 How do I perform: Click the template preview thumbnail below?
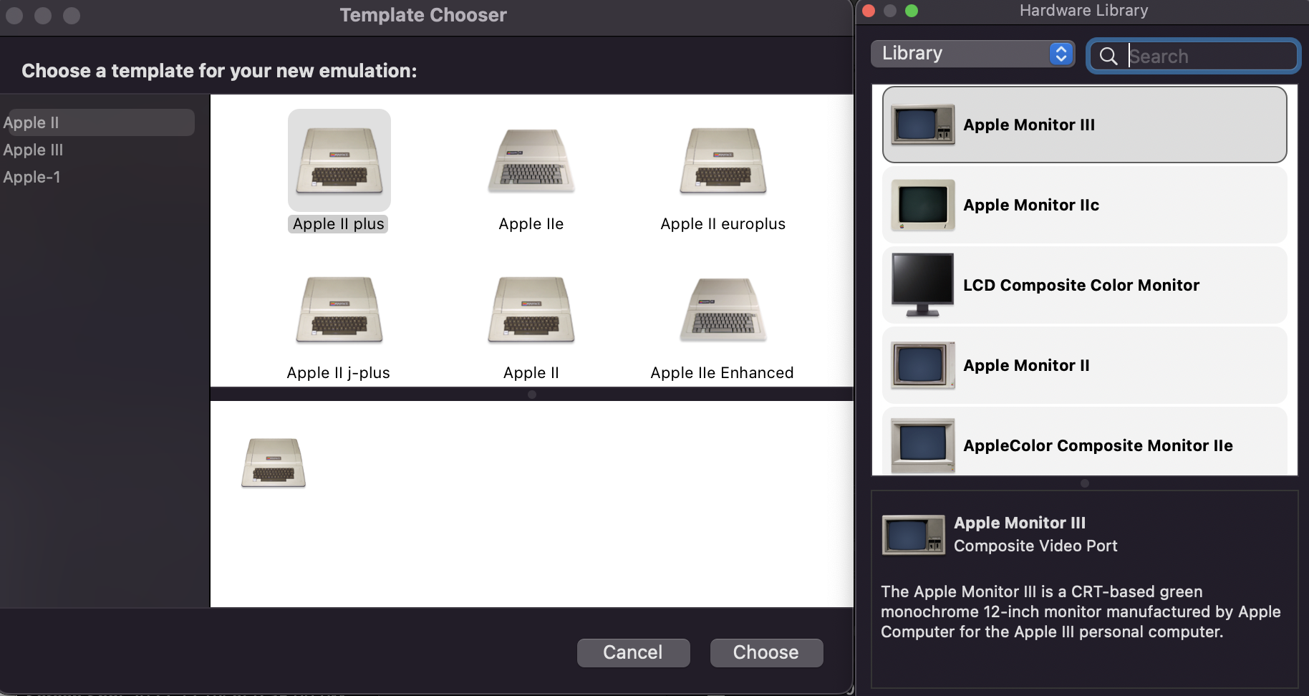pos(273,463)
